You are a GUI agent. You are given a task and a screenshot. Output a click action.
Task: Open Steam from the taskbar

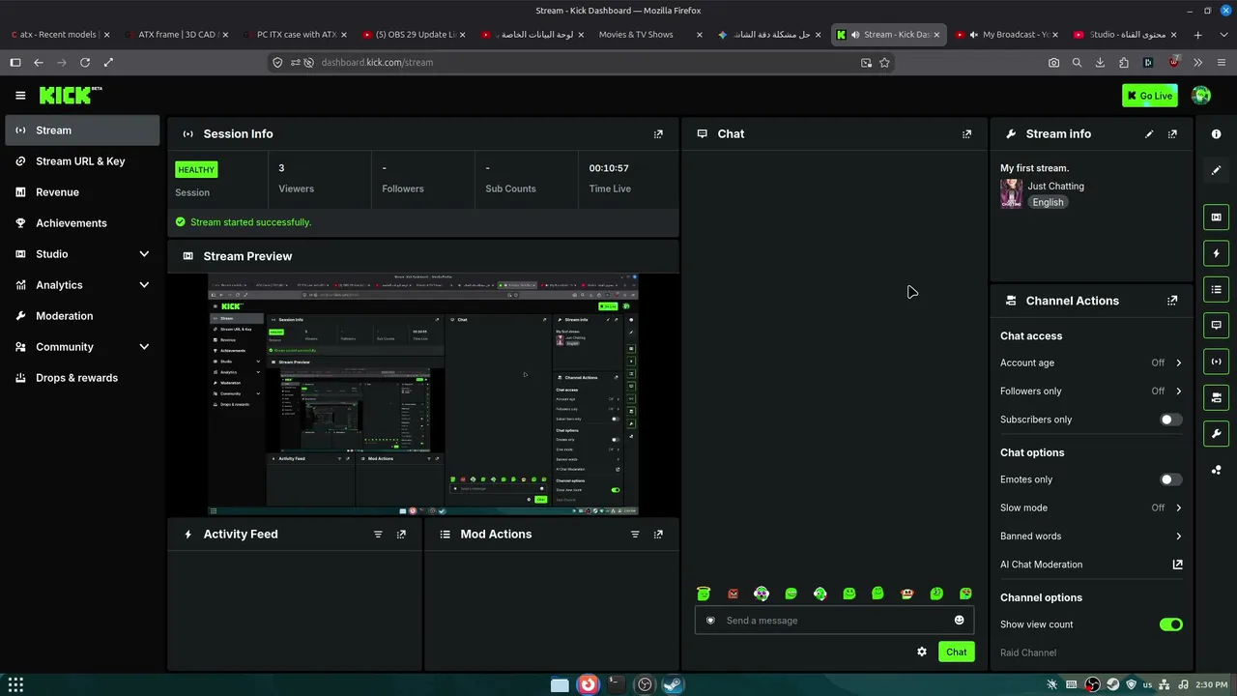(x=673, y=684)
